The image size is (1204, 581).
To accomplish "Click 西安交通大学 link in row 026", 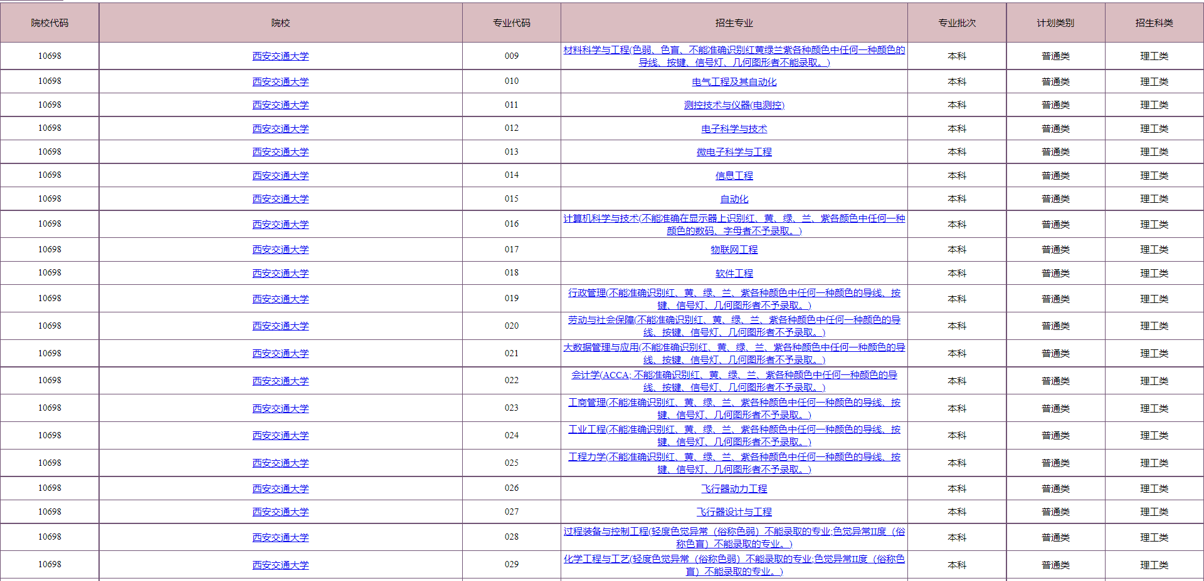I will pos(280,489).
